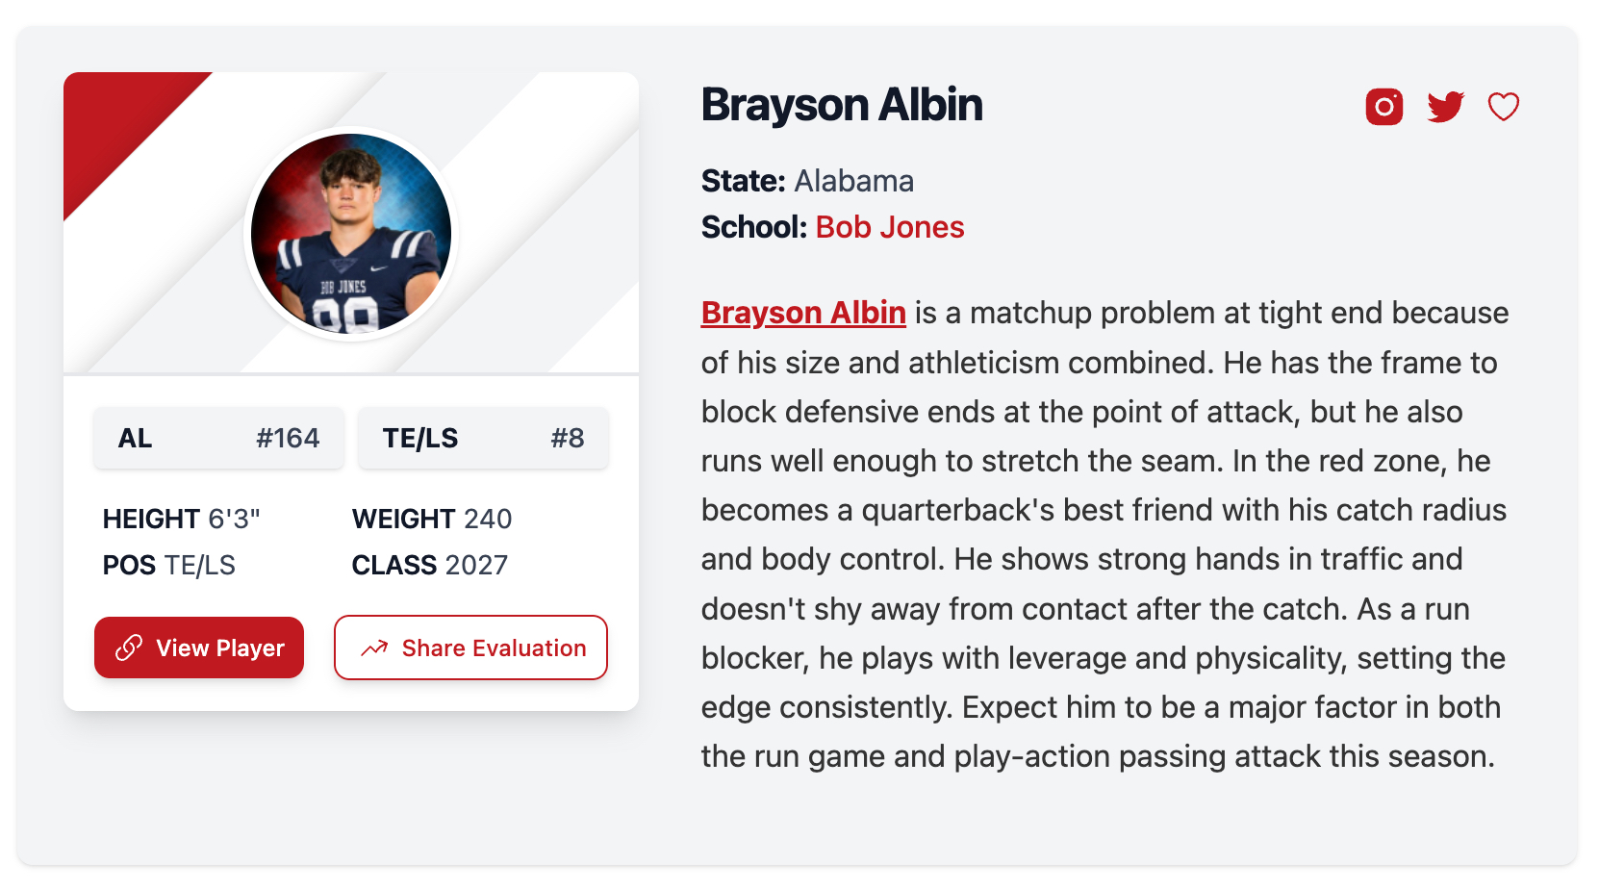Click the WEIGHT 240 stat
Viewport: 1599px width, 889px height.
(432, 519)
